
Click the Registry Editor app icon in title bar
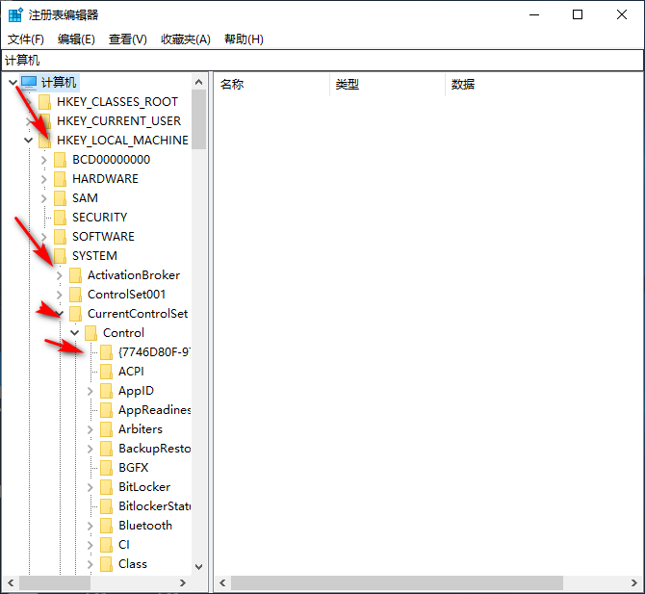(x=15, y=14)
